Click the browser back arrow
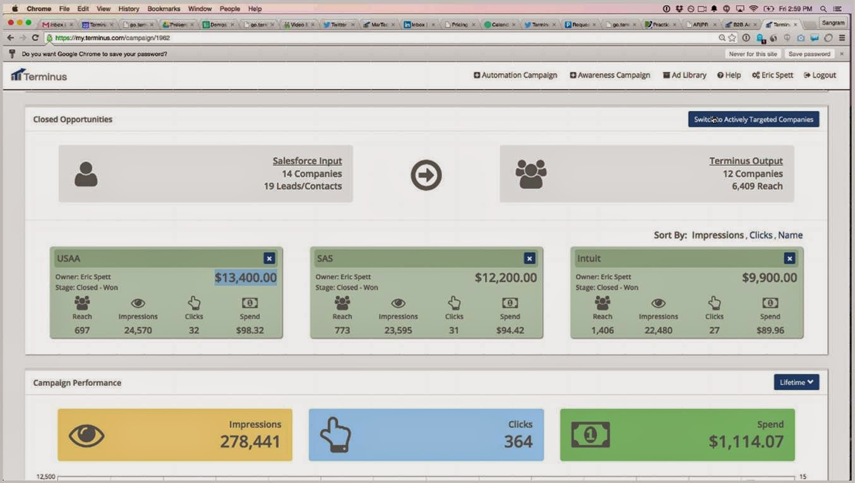The height and width of the screenshot is (483, 855). pos(10,38)
